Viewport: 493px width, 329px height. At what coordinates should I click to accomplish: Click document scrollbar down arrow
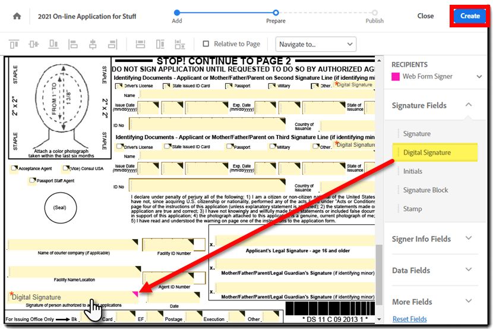tap(379, 319)
